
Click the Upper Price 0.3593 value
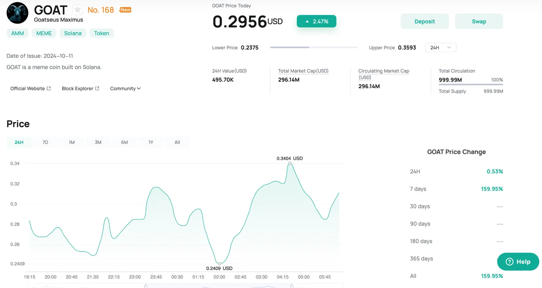click(407, 48)
